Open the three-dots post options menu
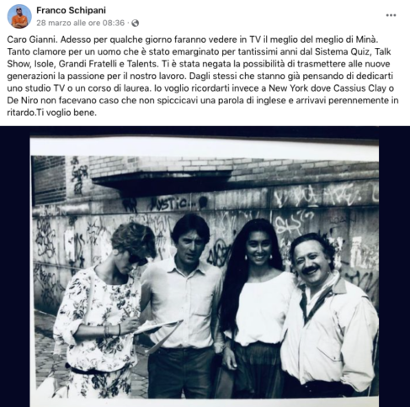410x407 pixels. [x=391, y=15]
